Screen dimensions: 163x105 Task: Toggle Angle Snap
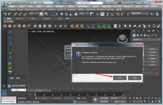click(113, 14)
